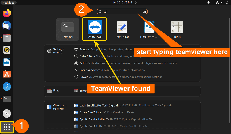Open the network status indicator
Screen dimensions: 231x134
(217, 3)
